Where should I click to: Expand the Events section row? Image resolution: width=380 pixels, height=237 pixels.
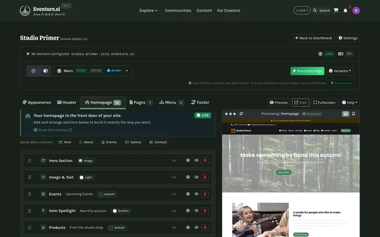[x=174, y=194]
